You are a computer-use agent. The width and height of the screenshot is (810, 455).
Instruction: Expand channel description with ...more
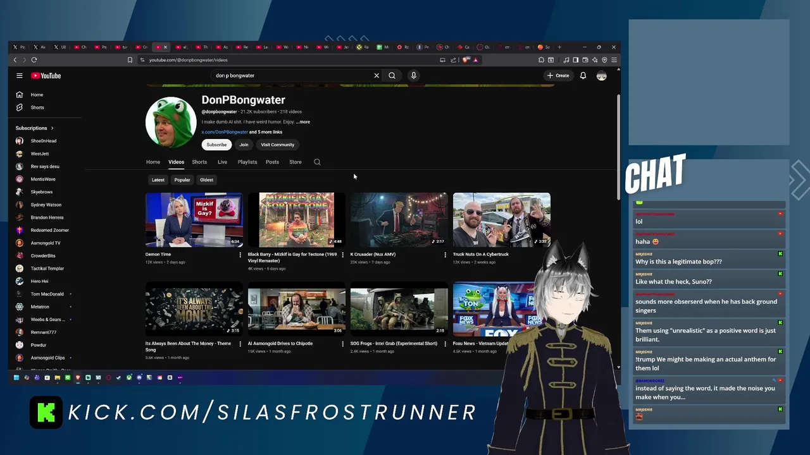303,122
